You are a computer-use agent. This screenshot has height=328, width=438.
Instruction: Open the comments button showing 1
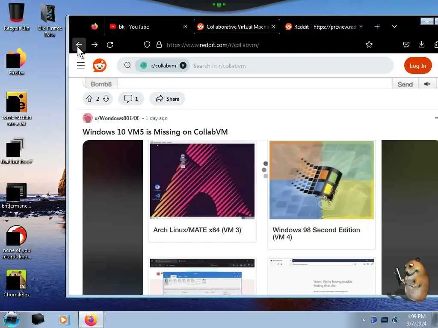131,99
